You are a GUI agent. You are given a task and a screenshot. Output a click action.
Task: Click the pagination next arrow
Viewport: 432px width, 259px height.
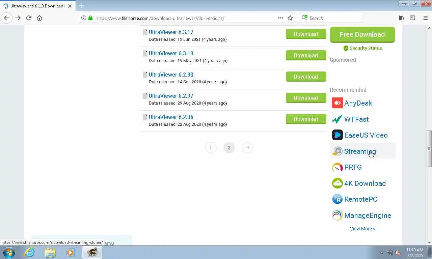point(247,148)
